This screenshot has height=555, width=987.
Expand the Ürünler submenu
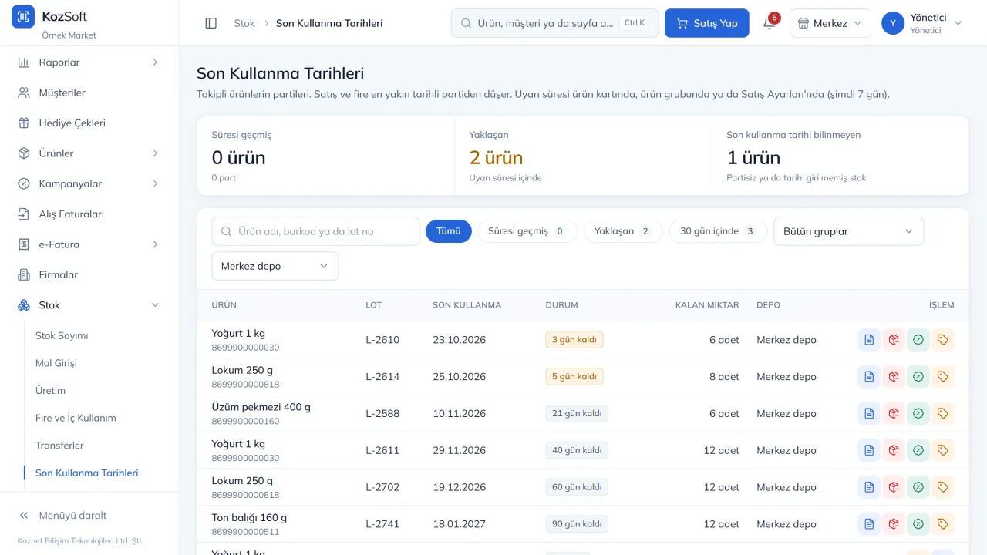click(89, 153)
